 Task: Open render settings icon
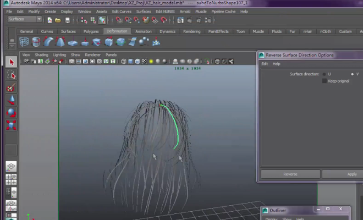208,20
